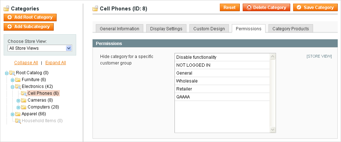This screenshot has height=142, width=341.
Task: Click the Add Subcategory button
Action: tap(29, 27)
